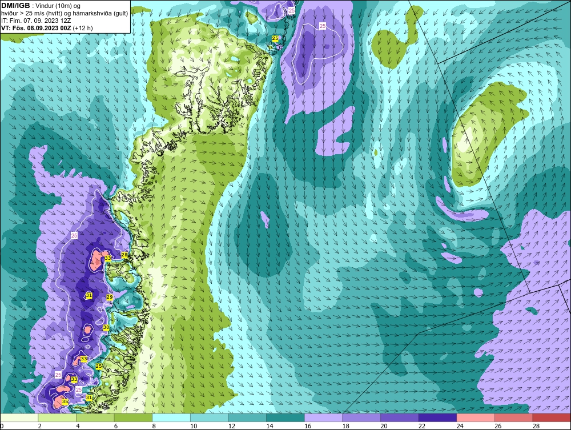This screenshot has height=430, width=571.
Task: Pick the 8–10 m/s pale cyan swatch
Action: pos(171,417)
